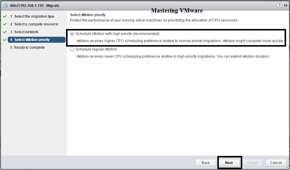Click the green checkmark beside step 1

5,16
